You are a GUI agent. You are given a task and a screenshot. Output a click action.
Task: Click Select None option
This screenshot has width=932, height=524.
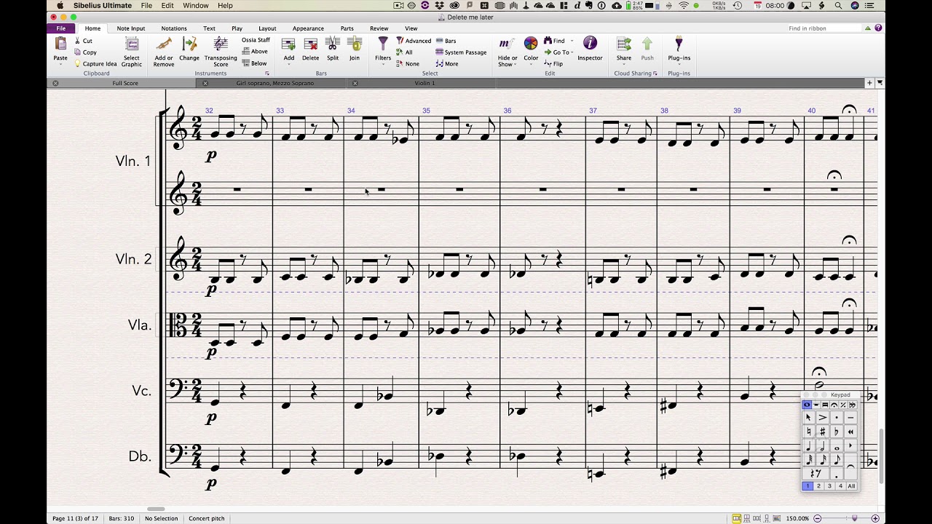point(408,64)
